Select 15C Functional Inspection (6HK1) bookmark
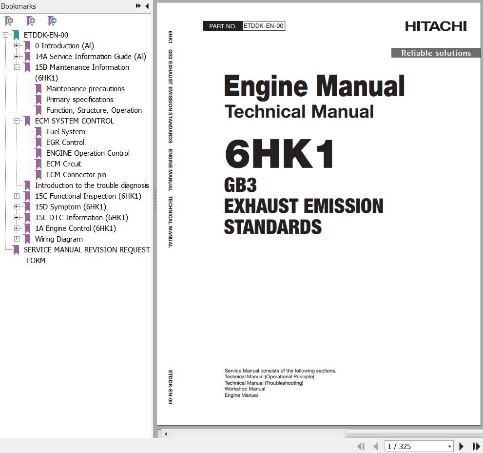This screenshot has width=483, height=453. tap(88, 196)
